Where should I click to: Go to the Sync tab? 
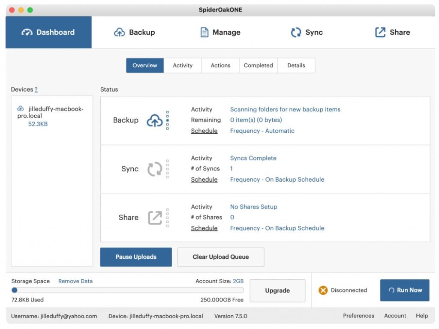(x=307, y=32)
